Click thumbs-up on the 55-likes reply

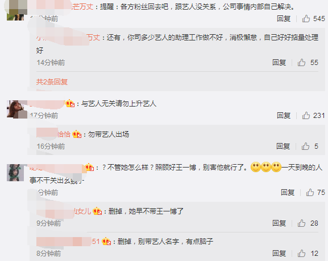click(x=301, y=63)
